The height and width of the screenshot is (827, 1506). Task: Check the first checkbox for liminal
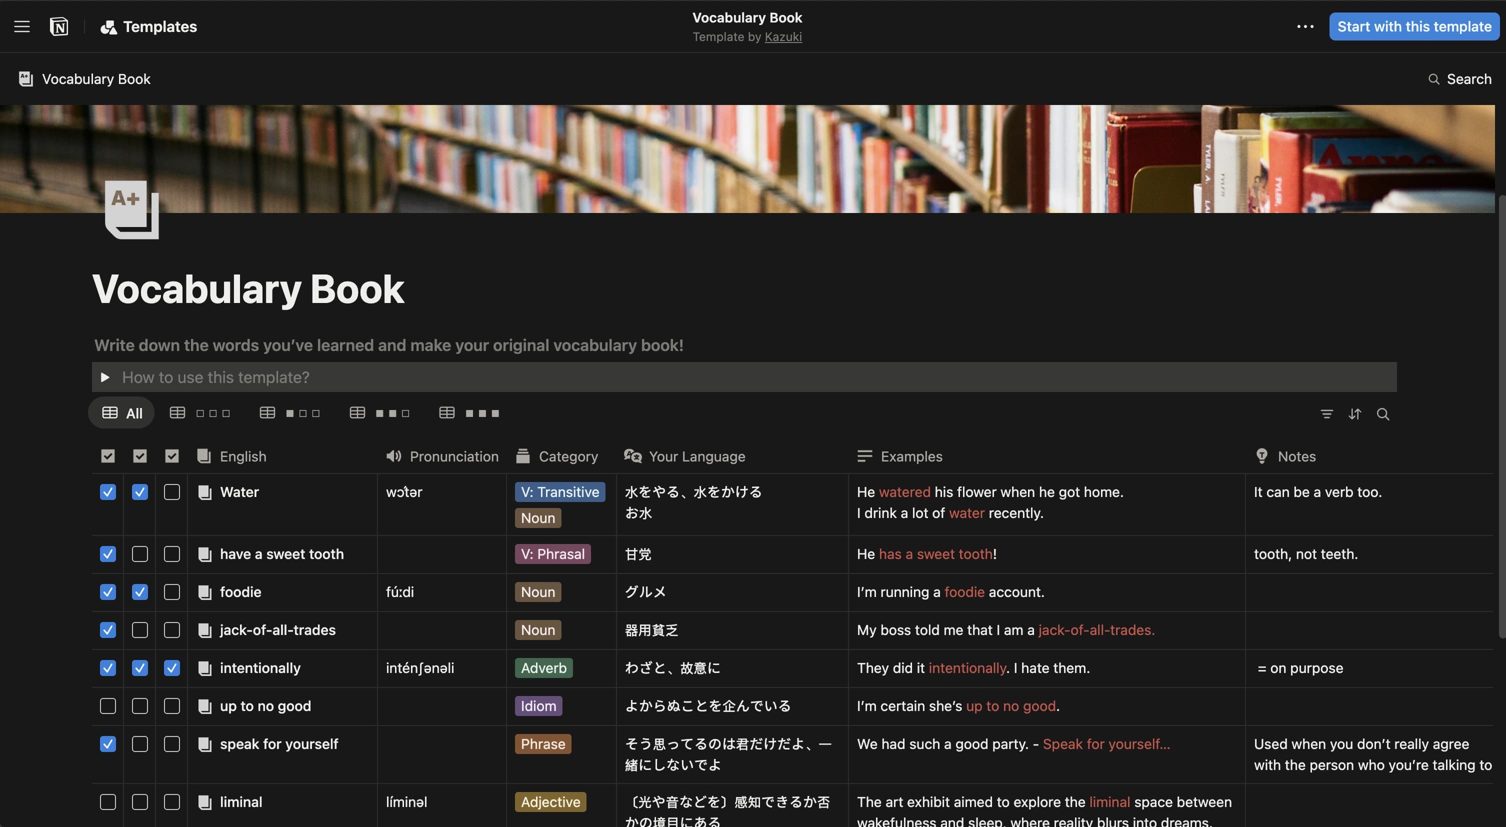pyautogui.click(x=107, y=802)
